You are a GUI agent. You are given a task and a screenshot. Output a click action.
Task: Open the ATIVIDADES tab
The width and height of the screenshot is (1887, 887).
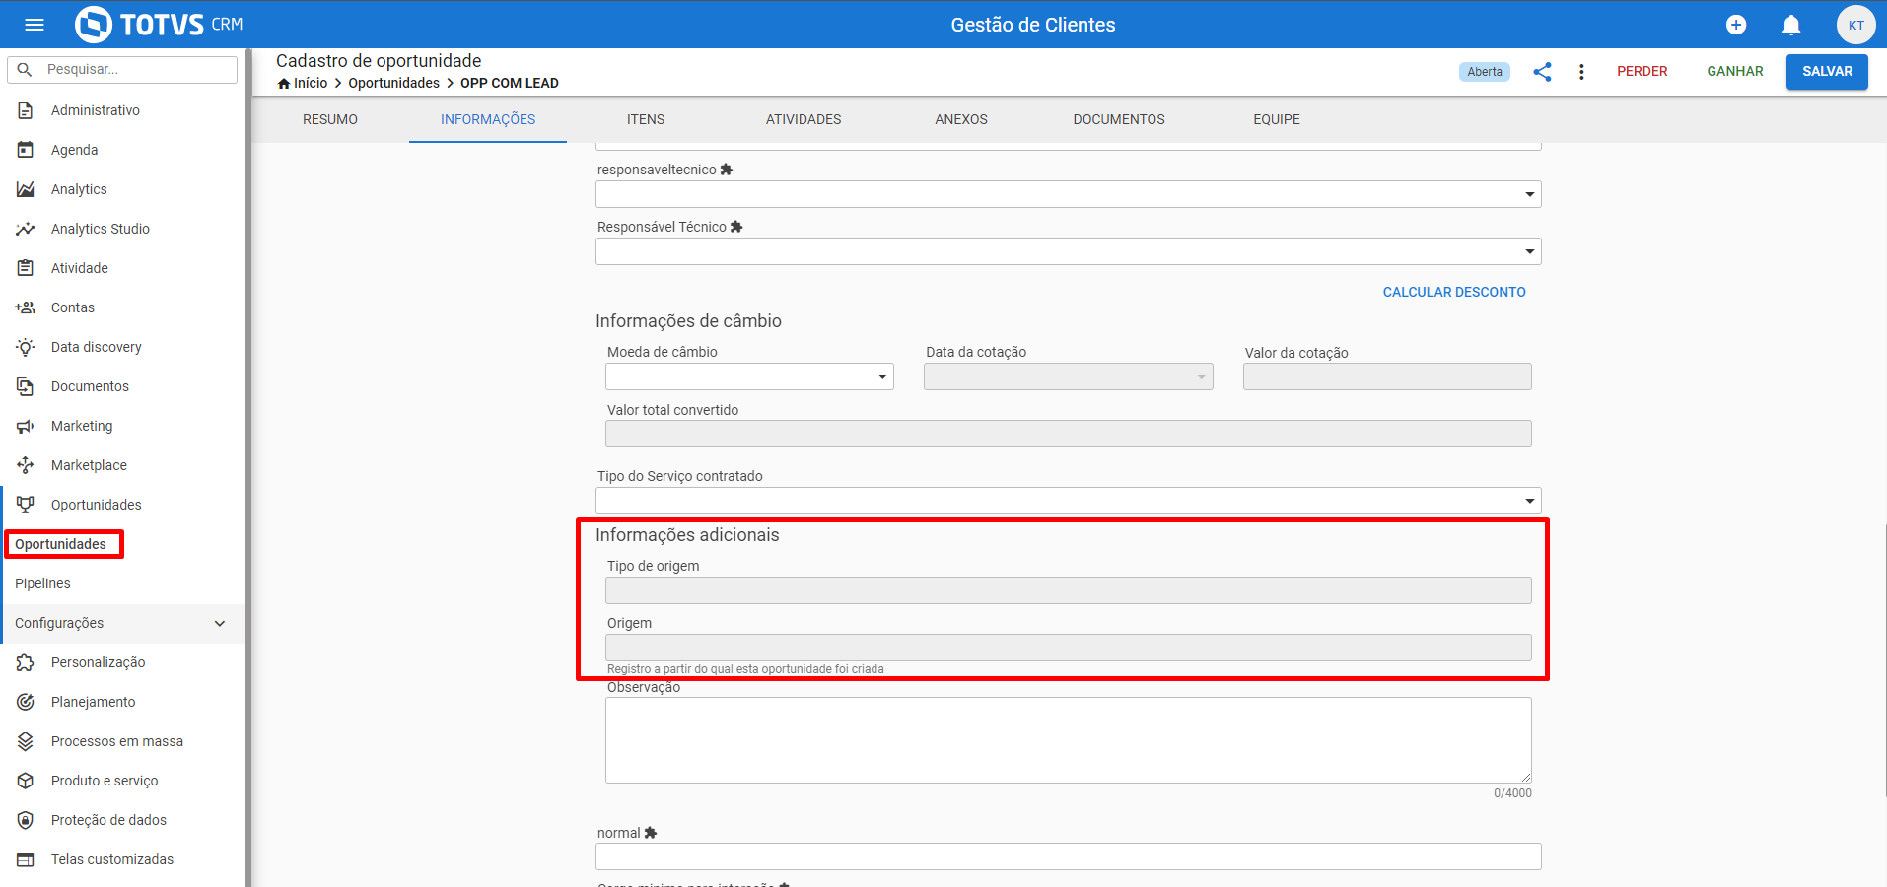point(804,119)
